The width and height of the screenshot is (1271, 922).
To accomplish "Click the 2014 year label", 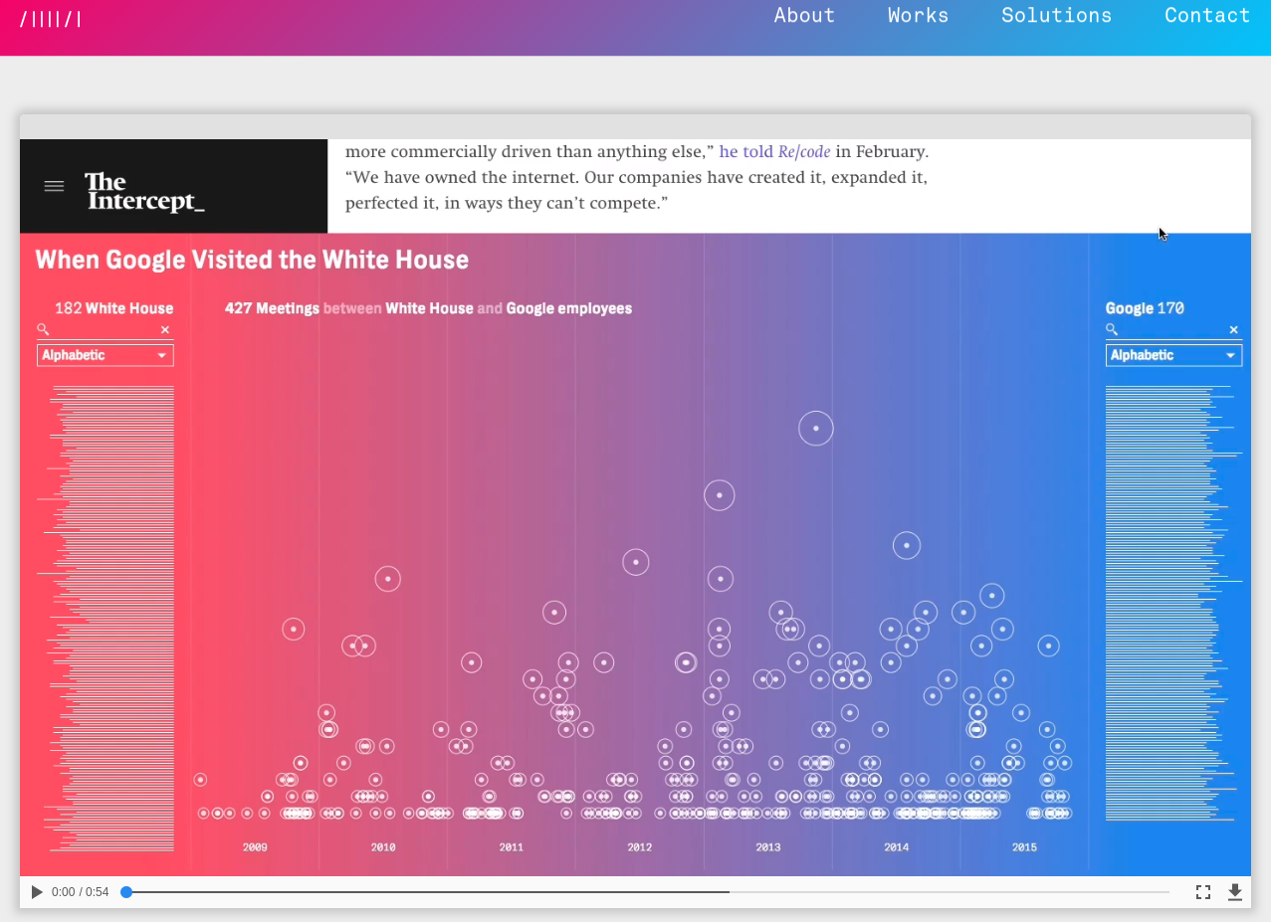I will coord(897,847).
